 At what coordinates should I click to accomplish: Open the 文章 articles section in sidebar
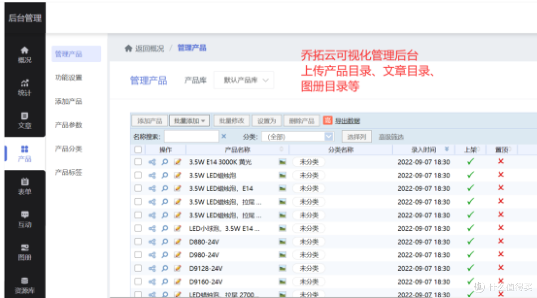25,120
